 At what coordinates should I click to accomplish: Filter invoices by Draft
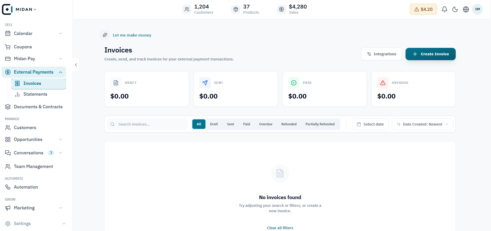tap(214, 124)
